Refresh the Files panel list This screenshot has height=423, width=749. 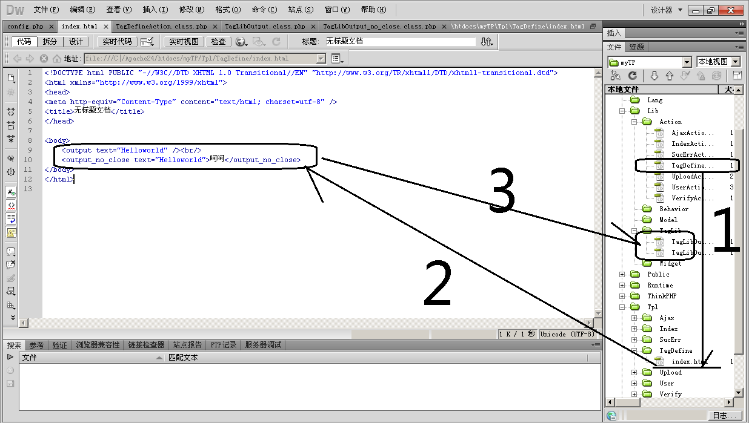632,76
